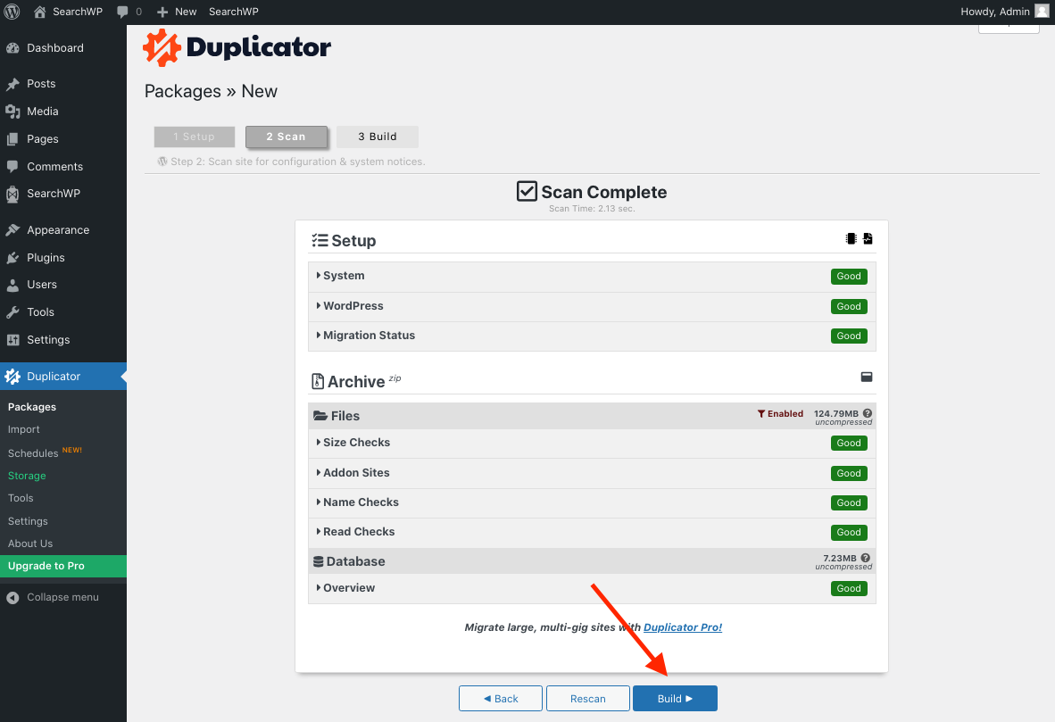Click the Admin avatar in top bar
Image resolution: width=1055 pixels, height=722 pixels.
point(1042,12)
